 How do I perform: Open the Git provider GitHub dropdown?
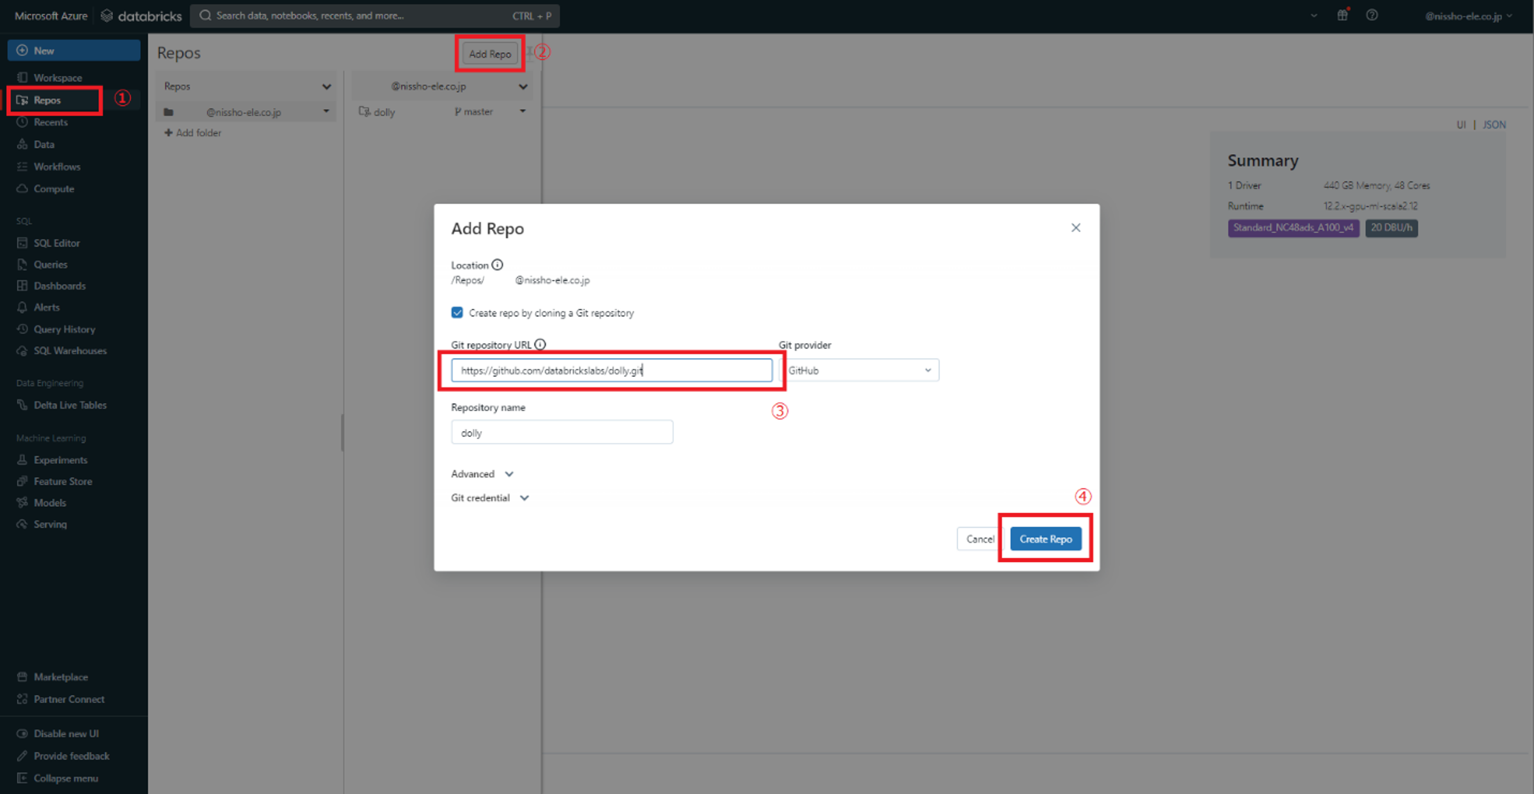pos(859,370)
